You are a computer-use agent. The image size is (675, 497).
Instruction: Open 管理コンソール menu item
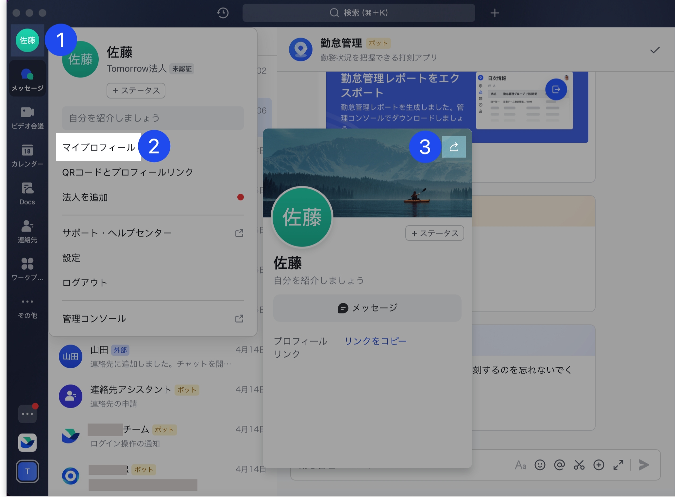pyautogui.click(x=153, y=318)
